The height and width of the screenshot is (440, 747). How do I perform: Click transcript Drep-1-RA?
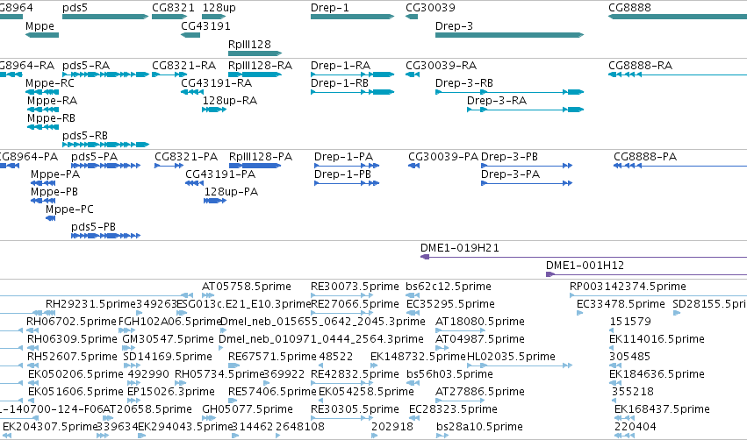pyautogui.click(x=353, y=75)
